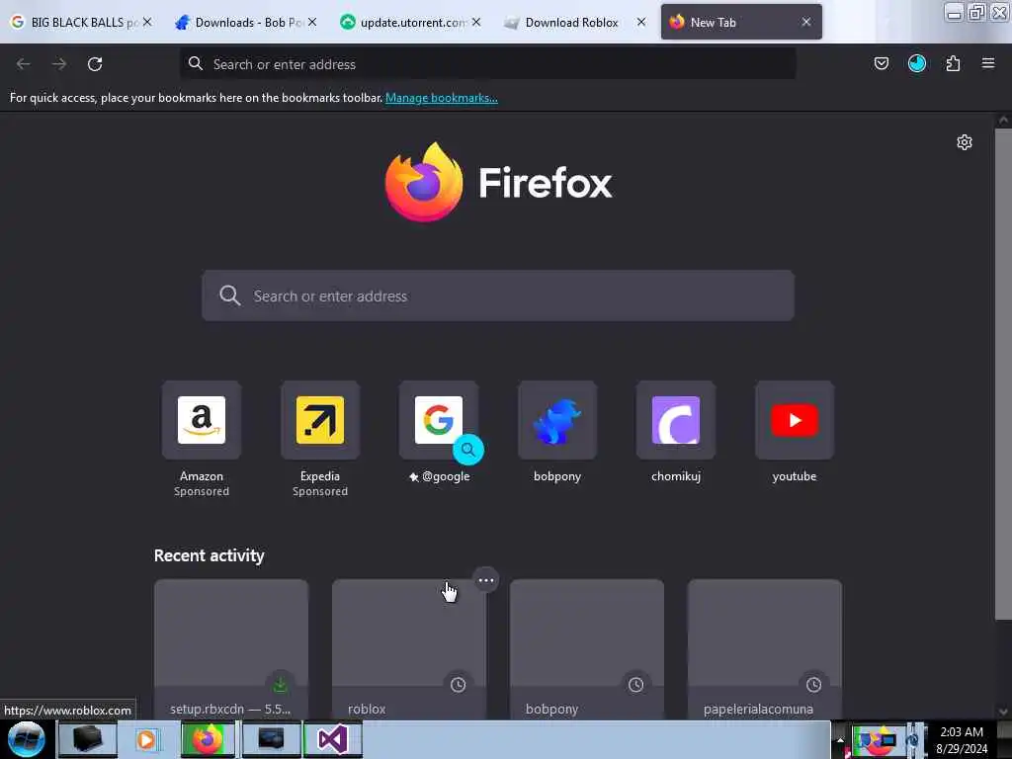Image resolution: width=1012 pixels, height=759 pixels.
Task: Go forward arrow in toolbar
Action: pos(58,64)
